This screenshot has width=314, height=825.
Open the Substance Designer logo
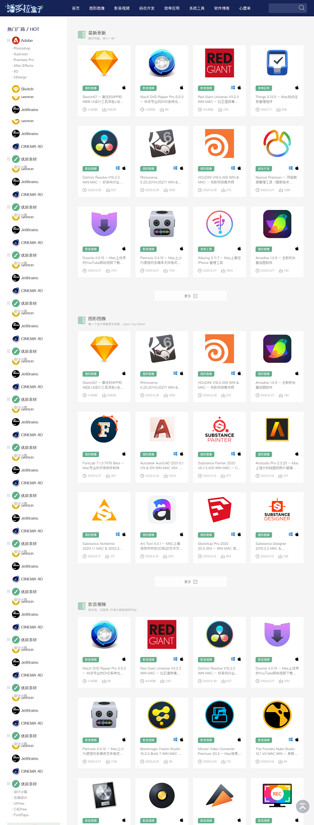point(277,510)
